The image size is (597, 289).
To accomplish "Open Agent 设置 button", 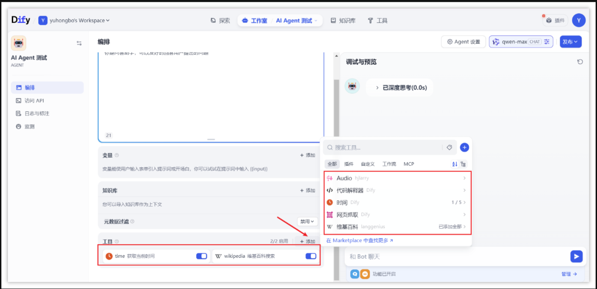I will (x=463, y=42).
